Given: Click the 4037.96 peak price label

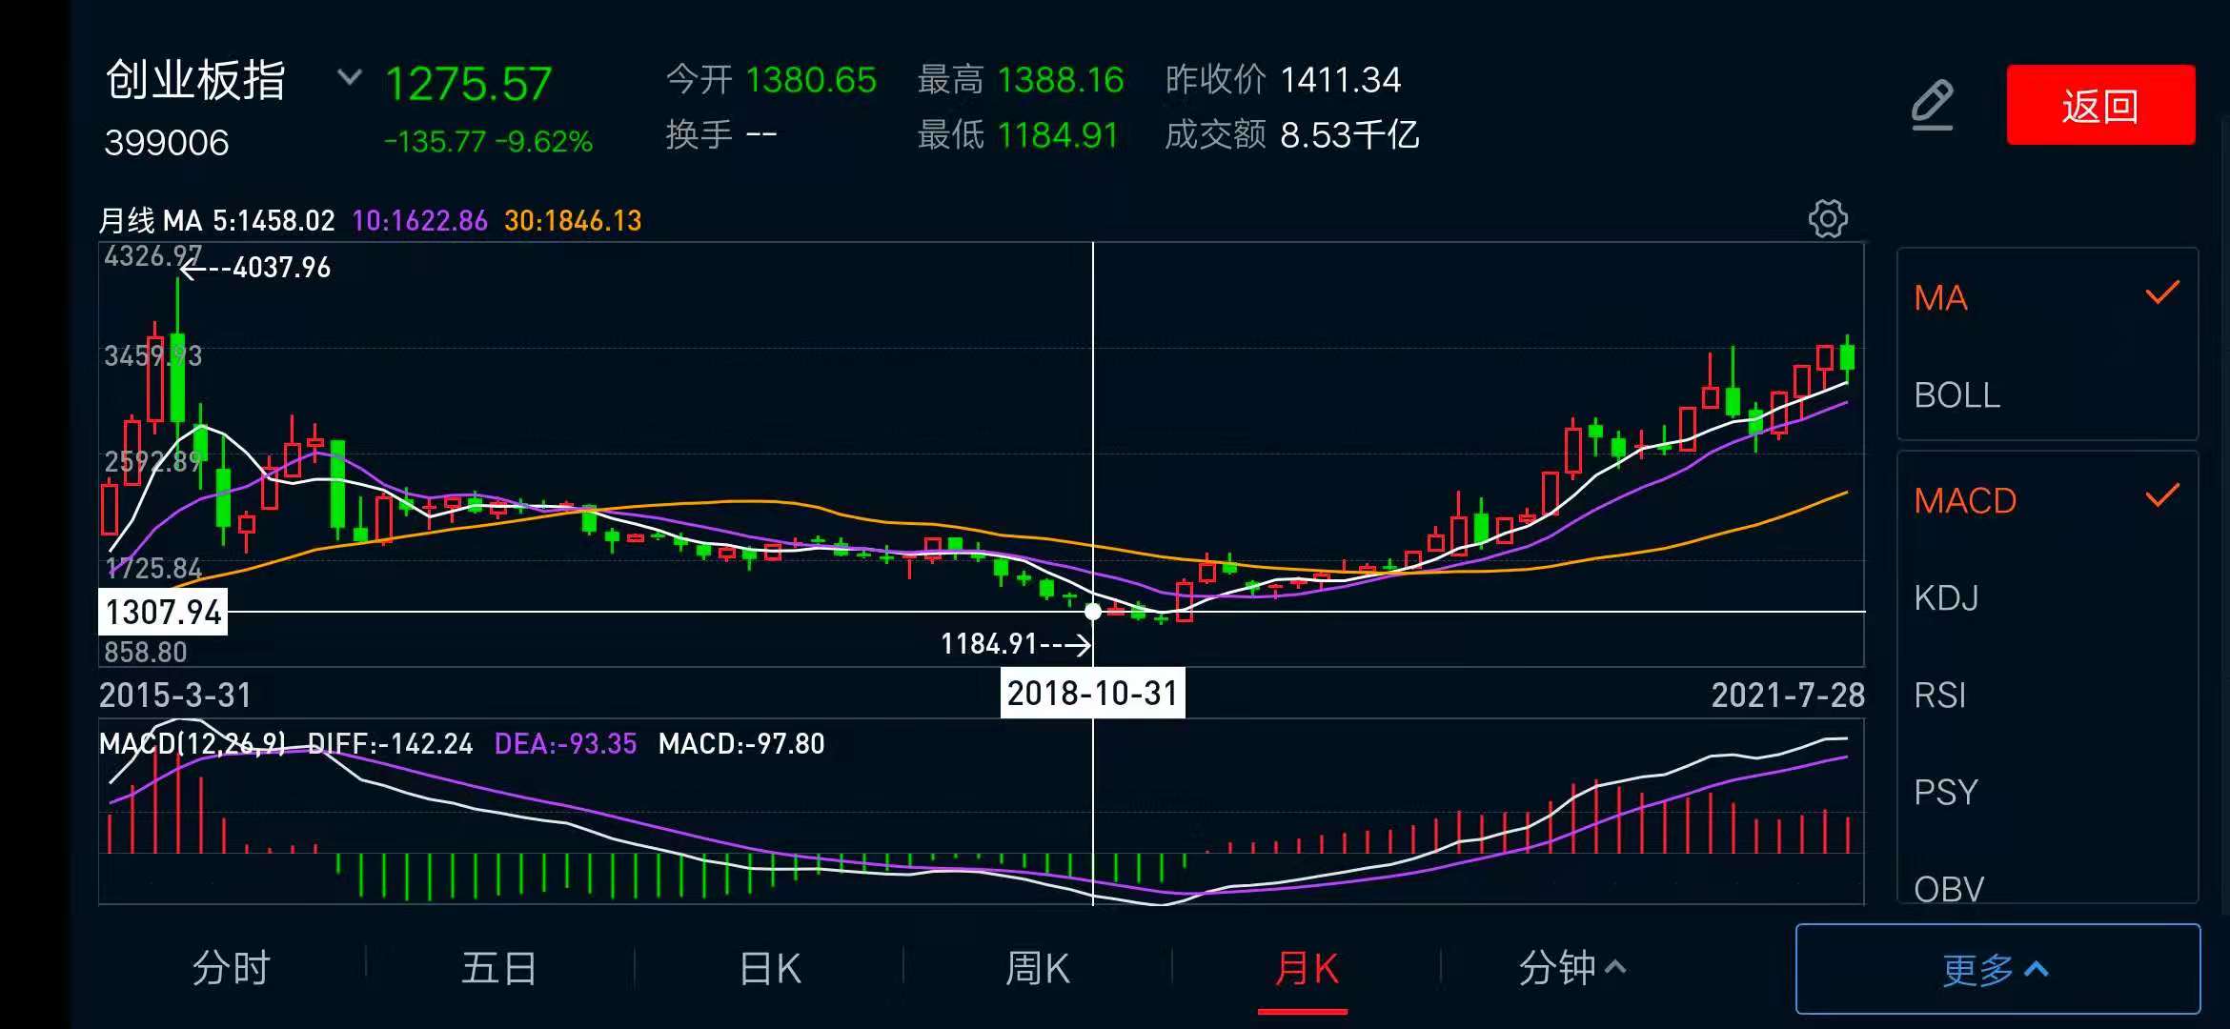Looking at the screenshot, I should (281, 268).
